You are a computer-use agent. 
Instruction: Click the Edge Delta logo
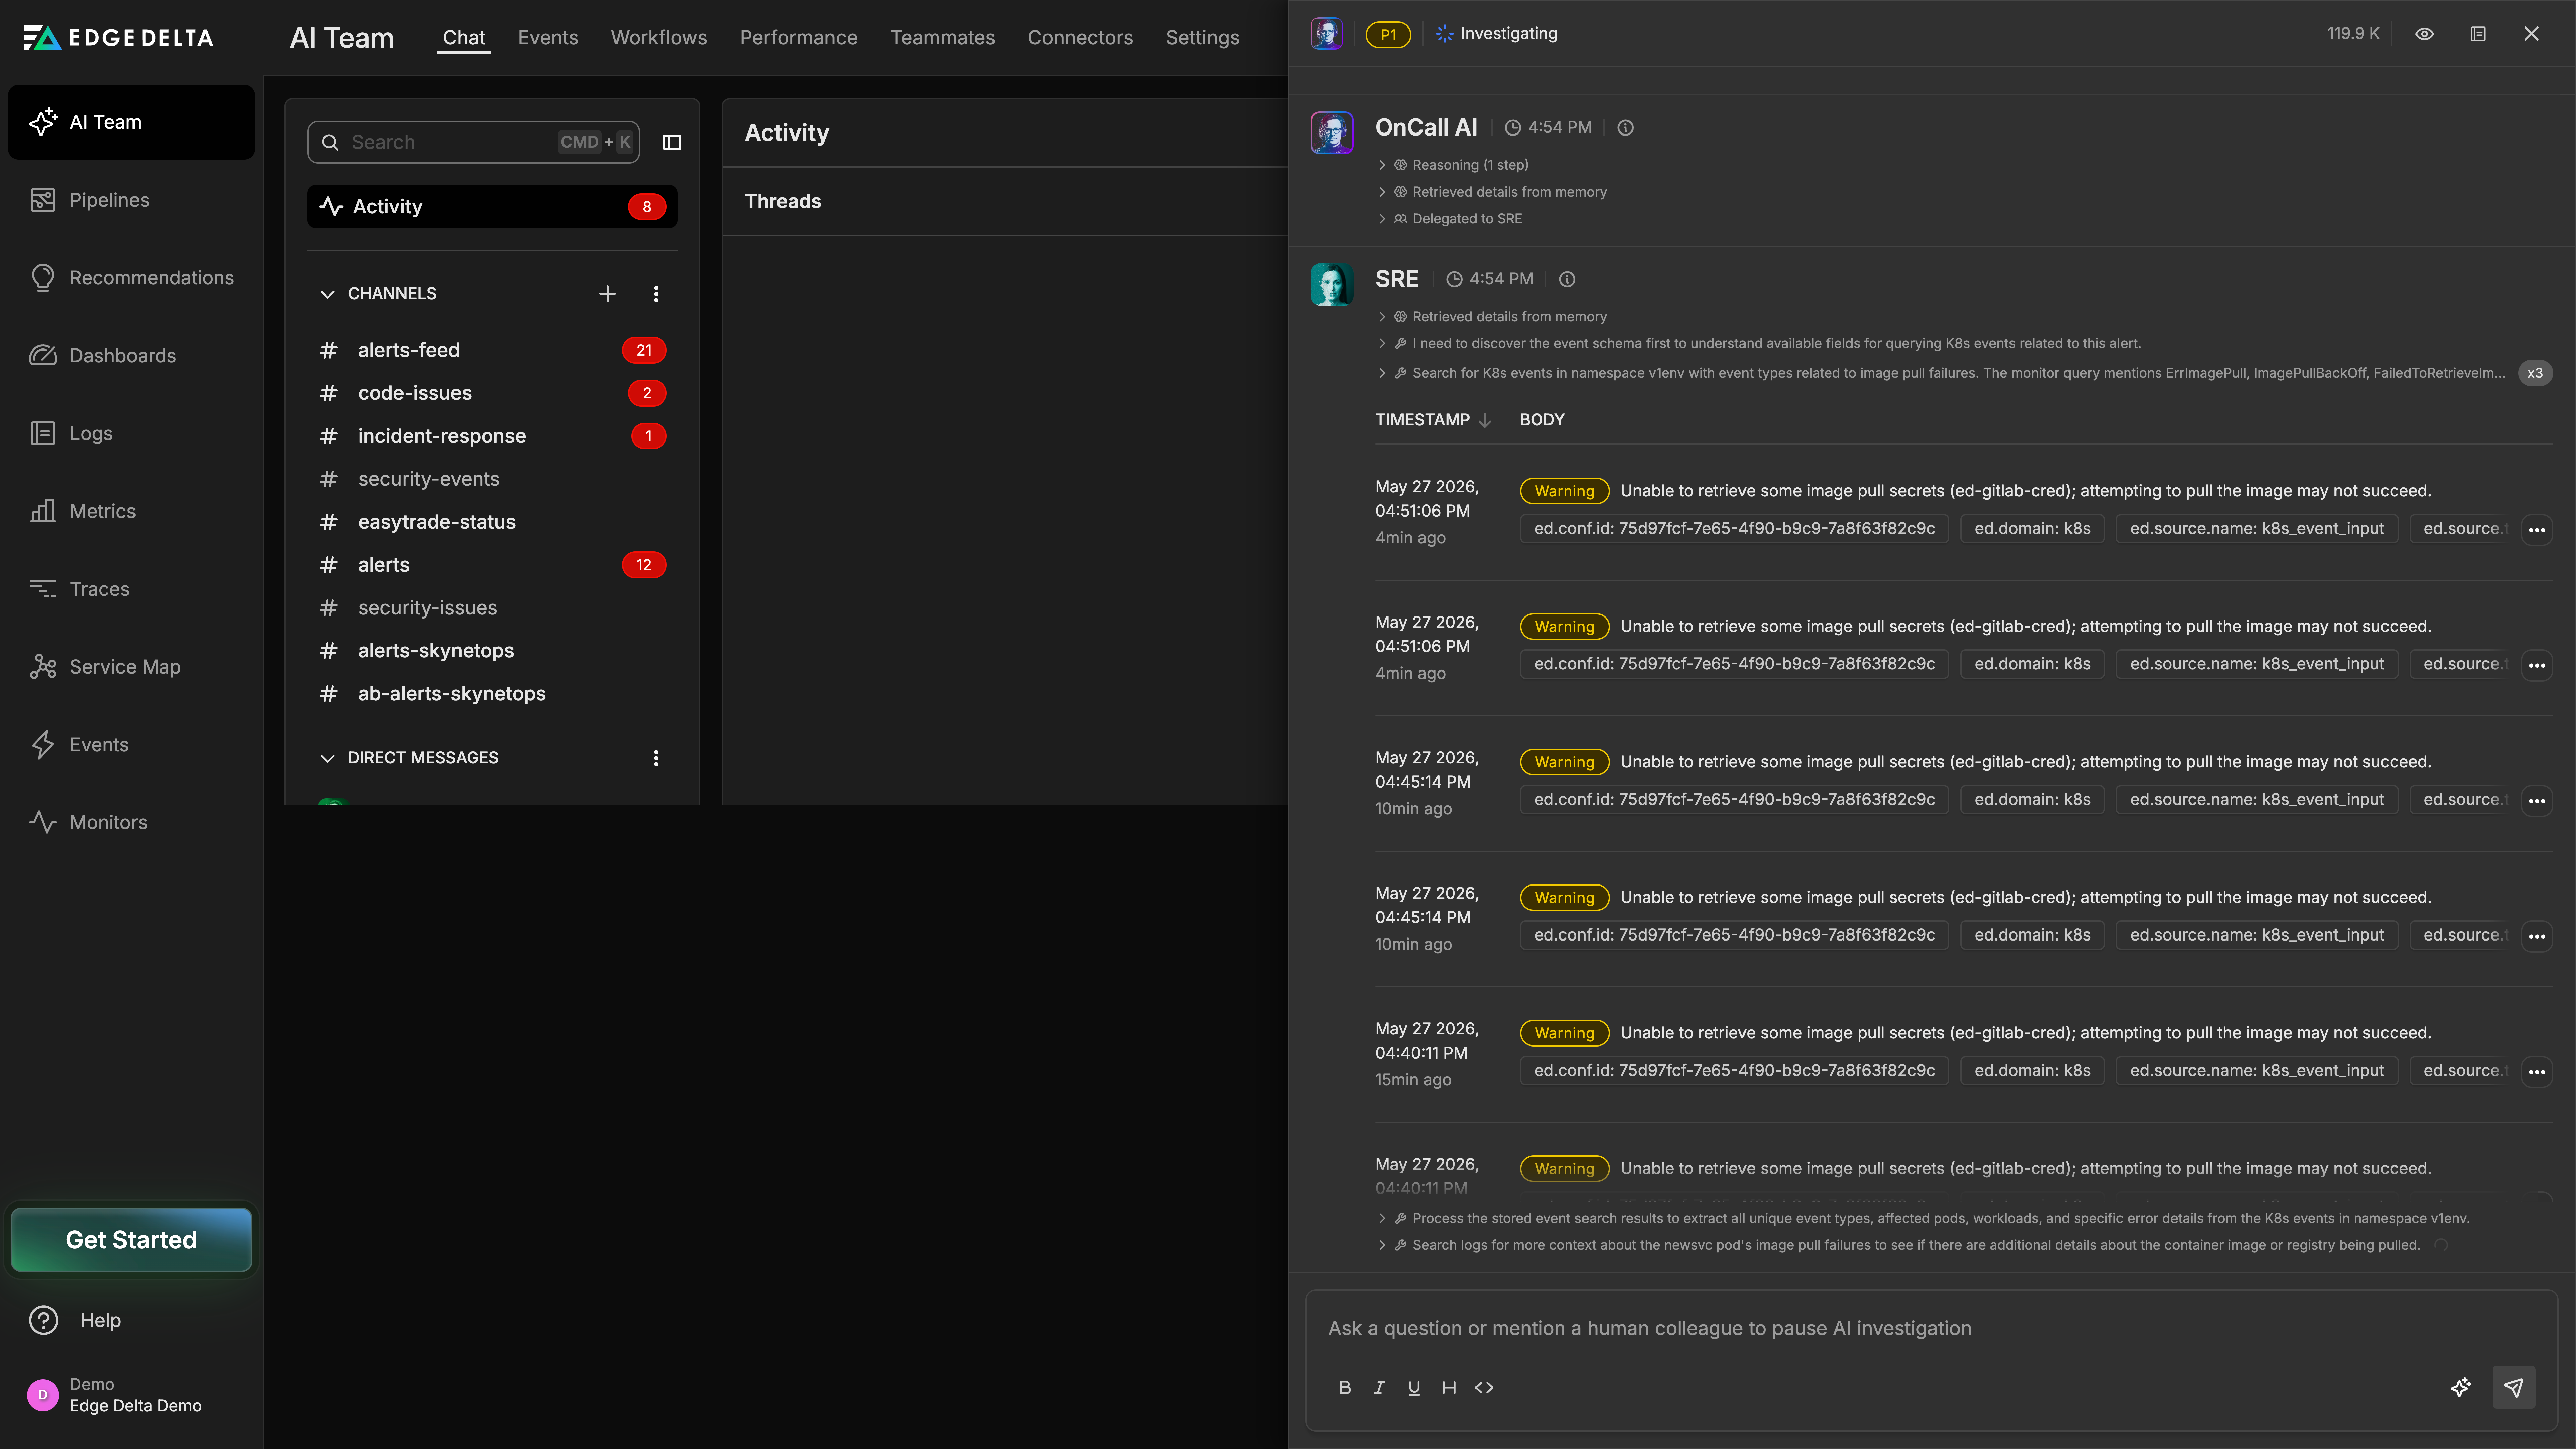pyautogui.click(x=118, y=38)
